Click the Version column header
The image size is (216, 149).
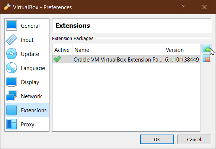(x=182, y=50)
